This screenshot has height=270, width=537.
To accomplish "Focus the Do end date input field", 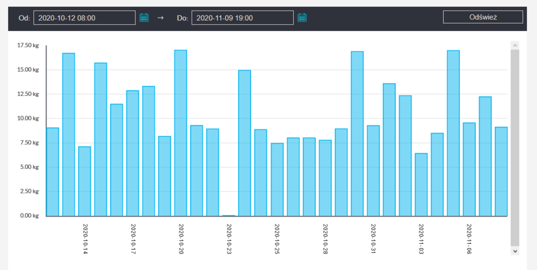I will (242, 18).
